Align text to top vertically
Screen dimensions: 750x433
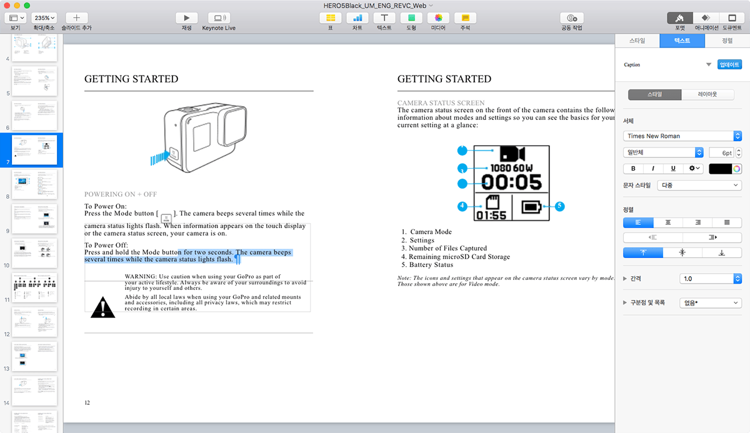coord(643,252)
